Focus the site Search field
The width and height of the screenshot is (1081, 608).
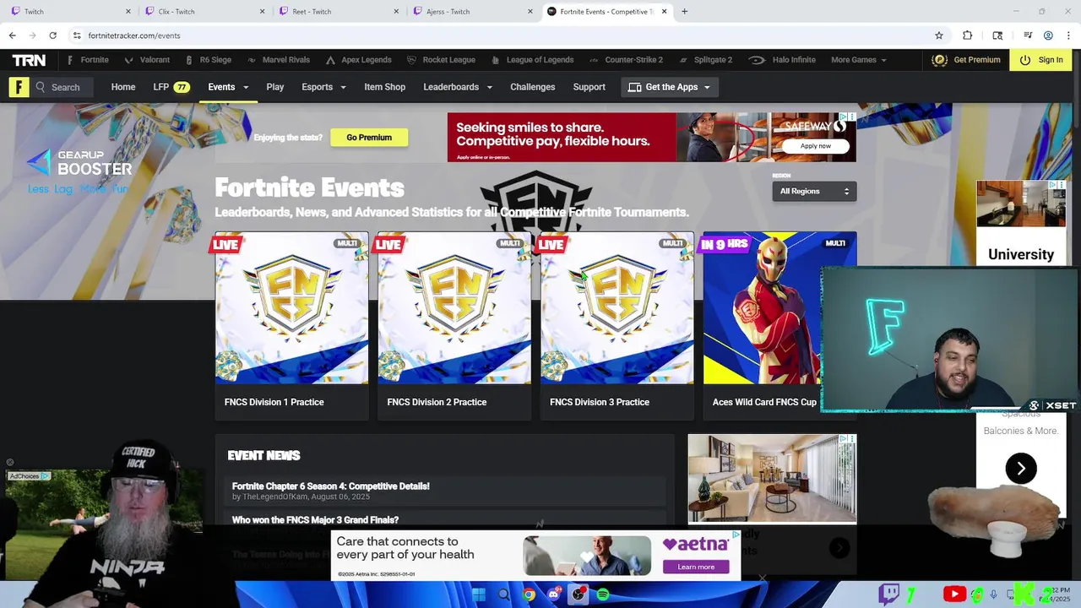pyautogui.click(x=63, y=87)
